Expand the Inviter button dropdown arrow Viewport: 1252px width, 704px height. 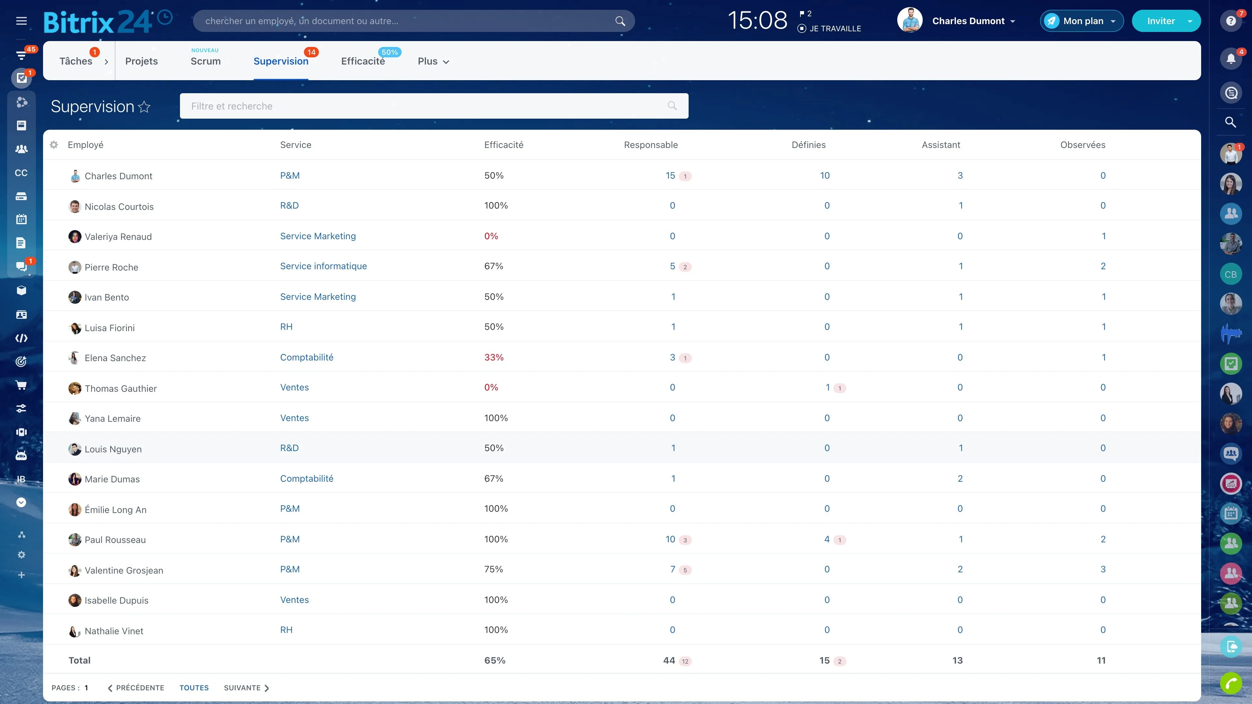[1190, 21]
